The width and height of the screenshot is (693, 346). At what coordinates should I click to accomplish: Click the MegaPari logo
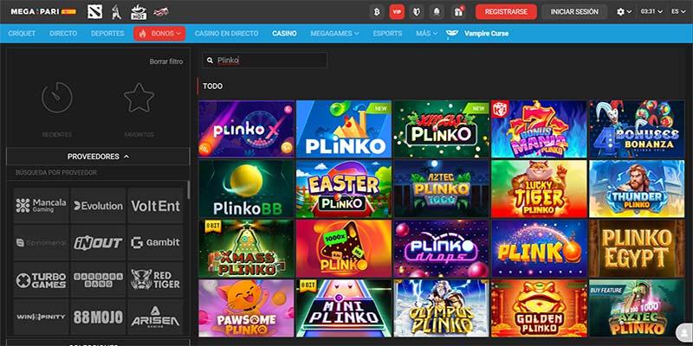43,11
